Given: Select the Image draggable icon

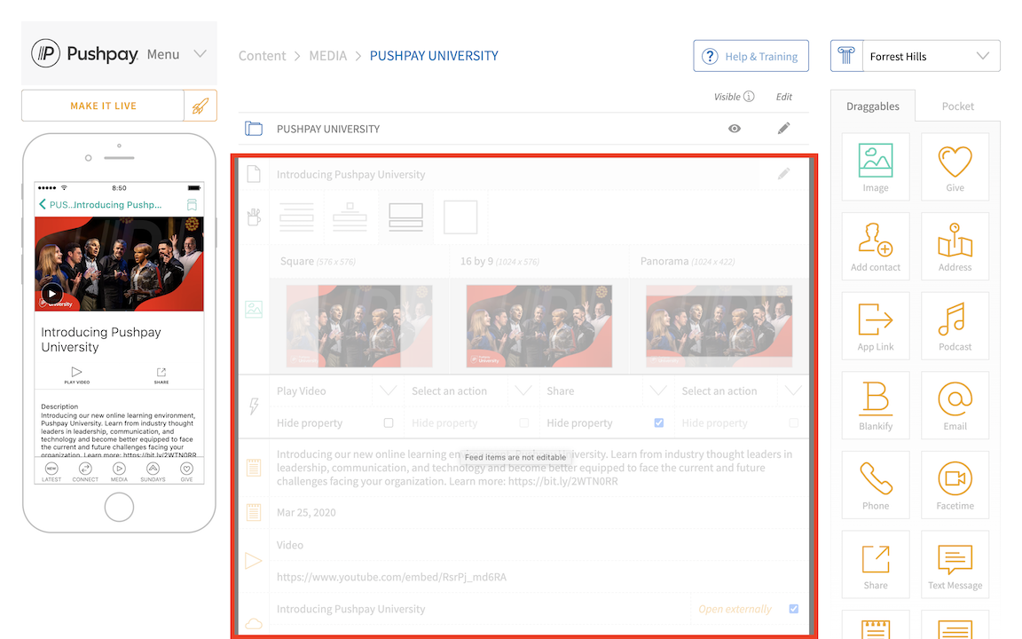Looking at the screenshot, I should point(875,163).
